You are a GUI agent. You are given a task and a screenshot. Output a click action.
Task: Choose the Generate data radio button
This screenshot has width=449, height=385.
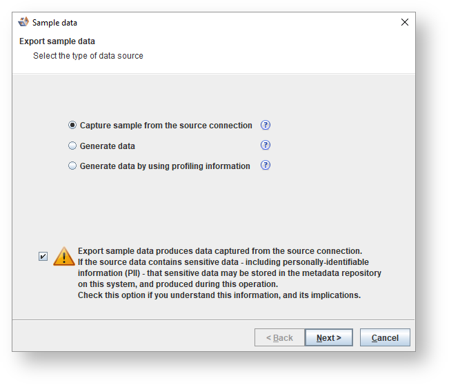click(x=72, y=146)
